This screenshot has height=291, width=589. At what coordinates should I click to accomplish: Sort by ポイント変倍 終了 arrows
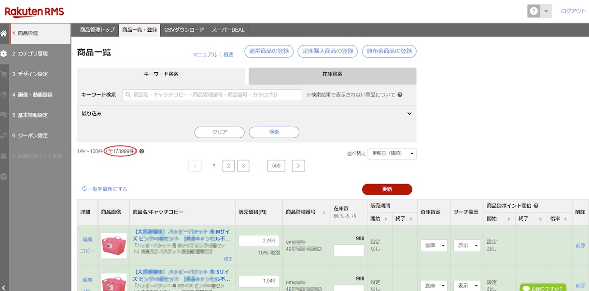[x=540, y=219]
